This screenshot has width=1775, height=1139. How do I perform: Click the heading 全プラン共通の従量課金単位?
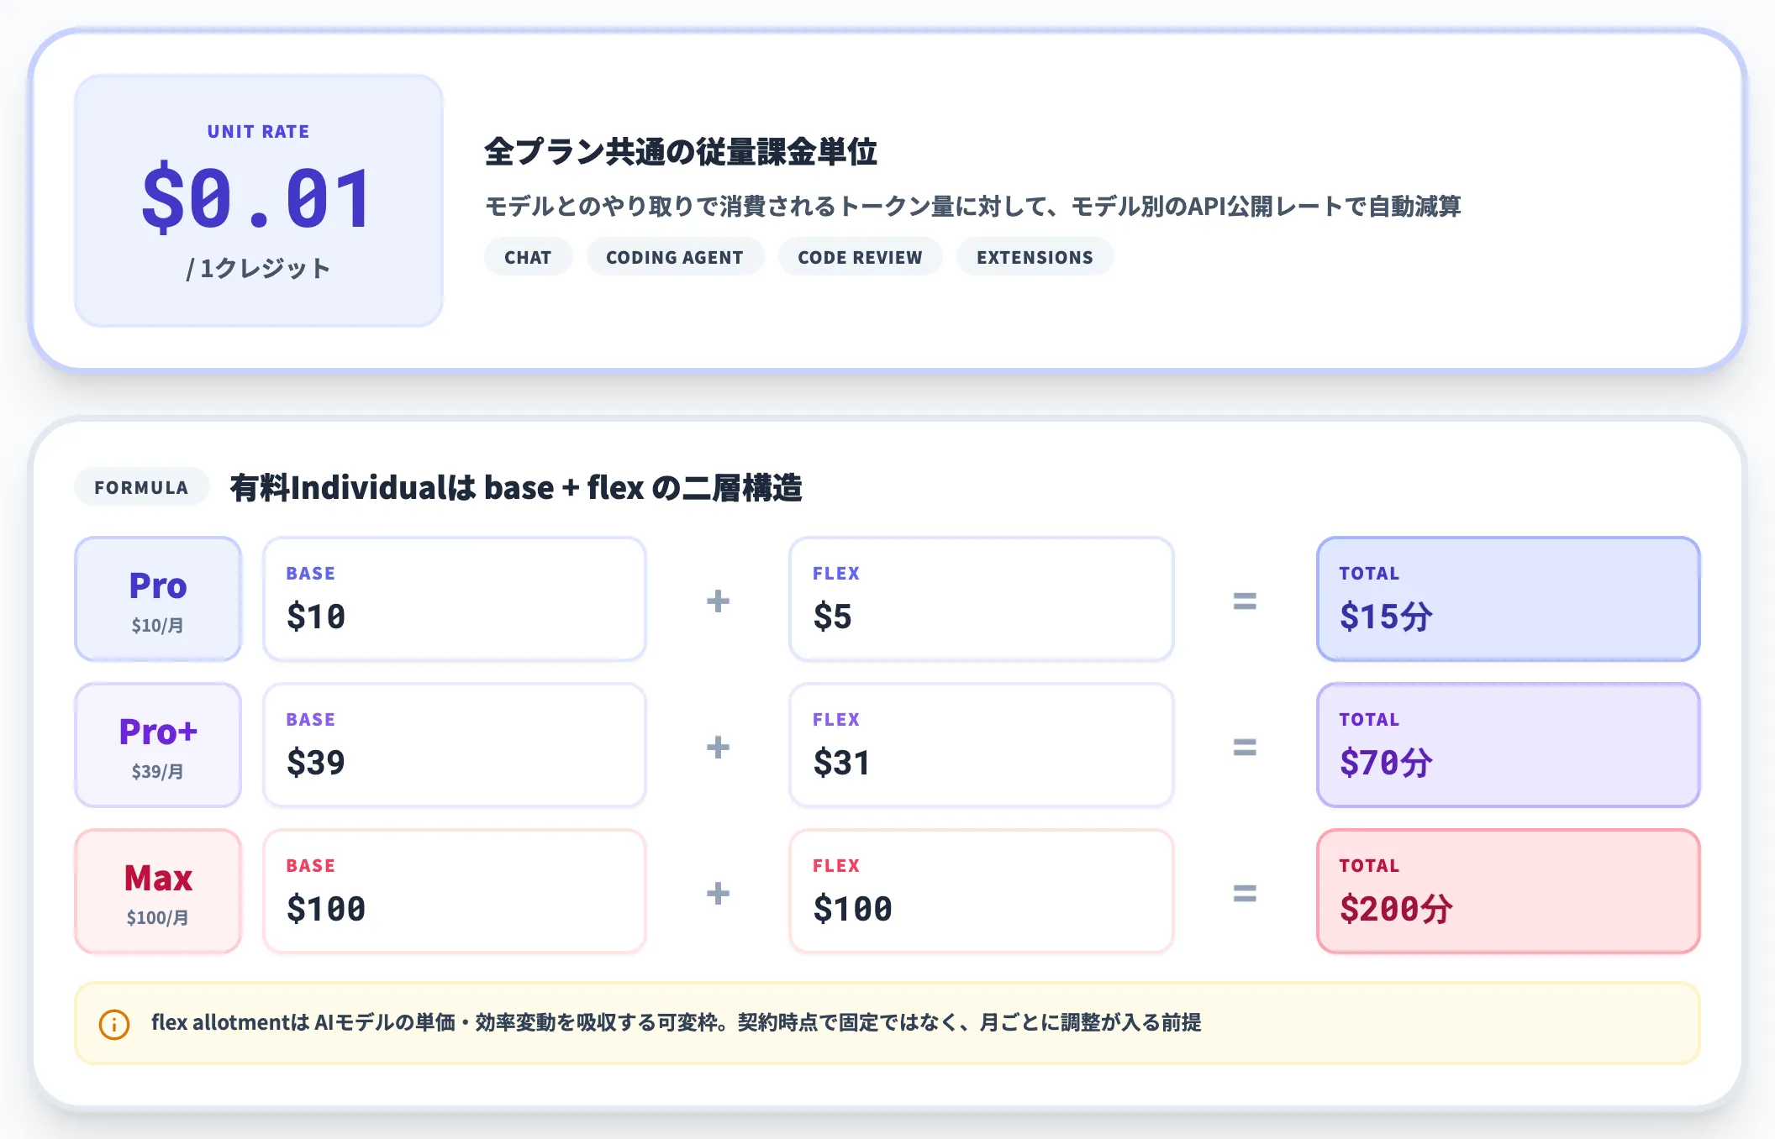[x=681, y=152]
